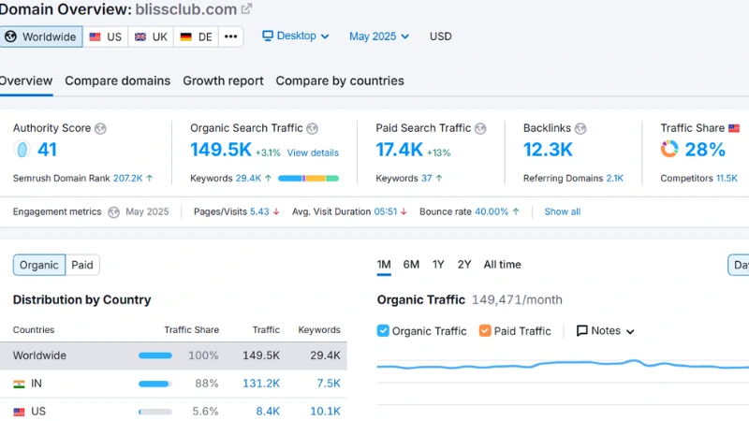Open blissclub.com external link icon
The height and width of the screenshot is (421, 749).
coord(246,8)
